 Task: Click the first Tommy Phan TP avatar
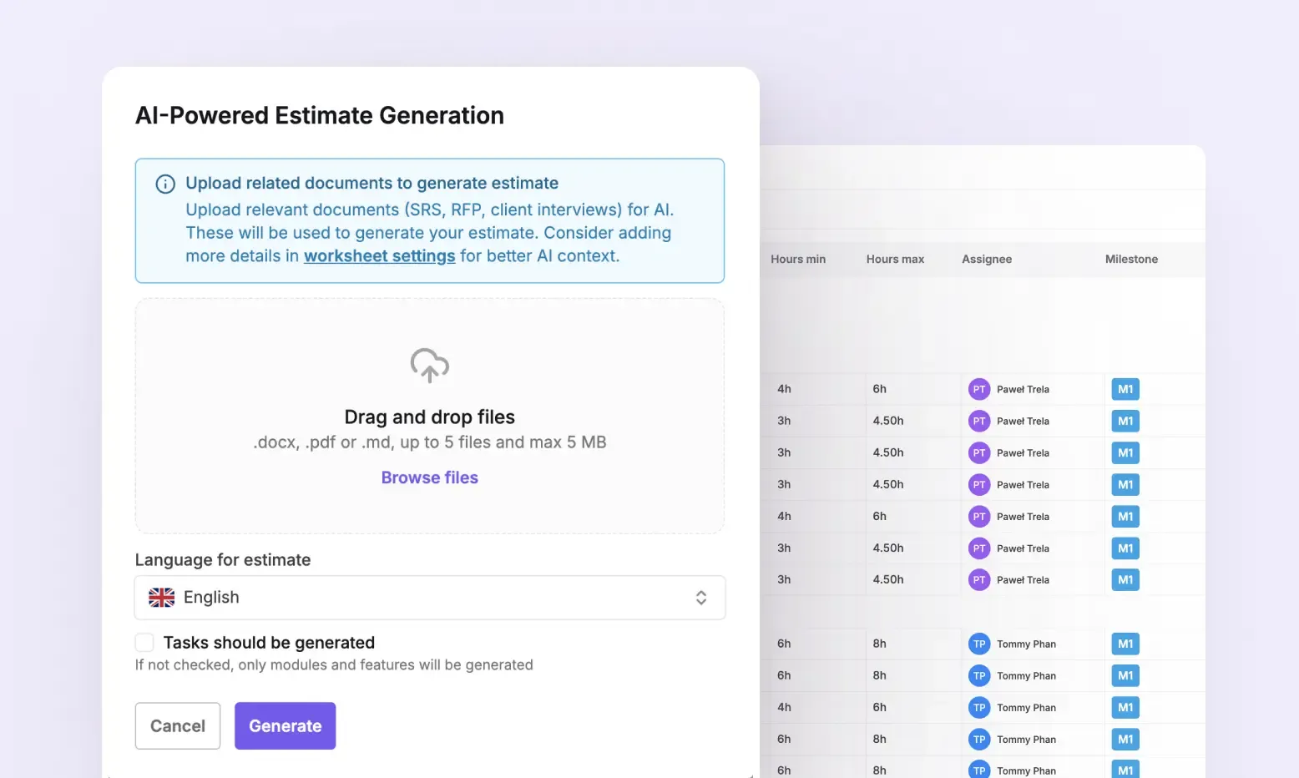979,644
